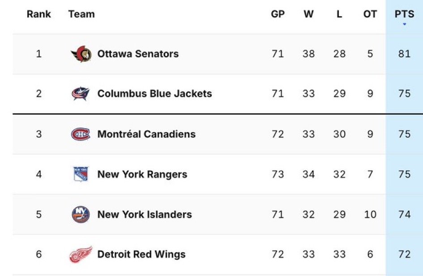Sort table by W column header
The height and width of the screenshot is (276, 423).
click(x=308, y=14)
